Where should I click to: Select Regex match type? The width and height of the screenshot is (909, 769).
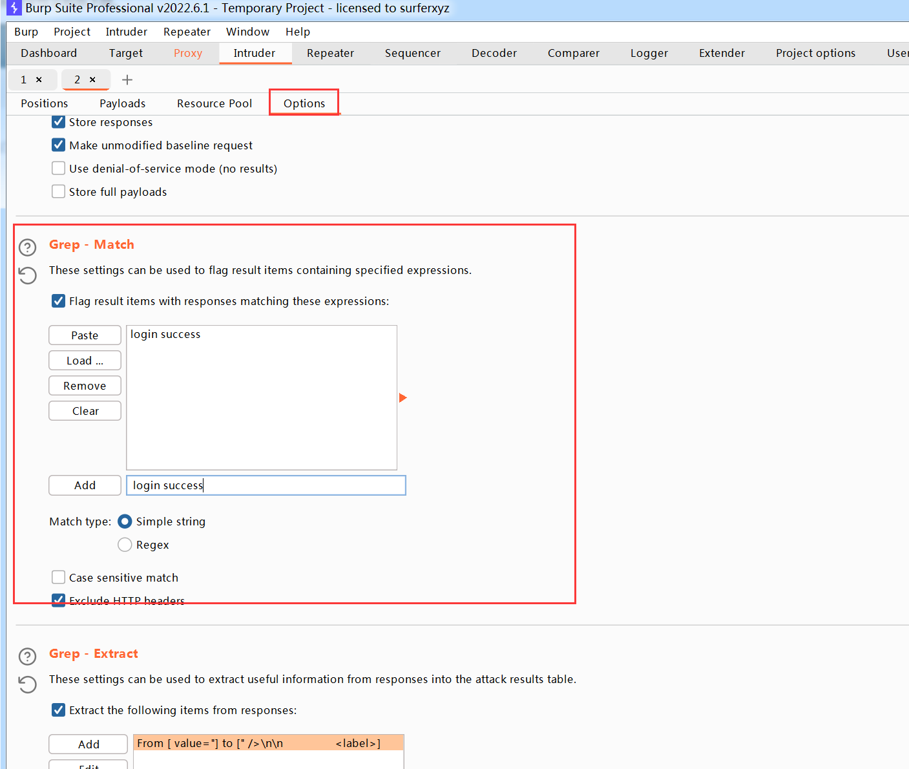(x=125, y=545)
